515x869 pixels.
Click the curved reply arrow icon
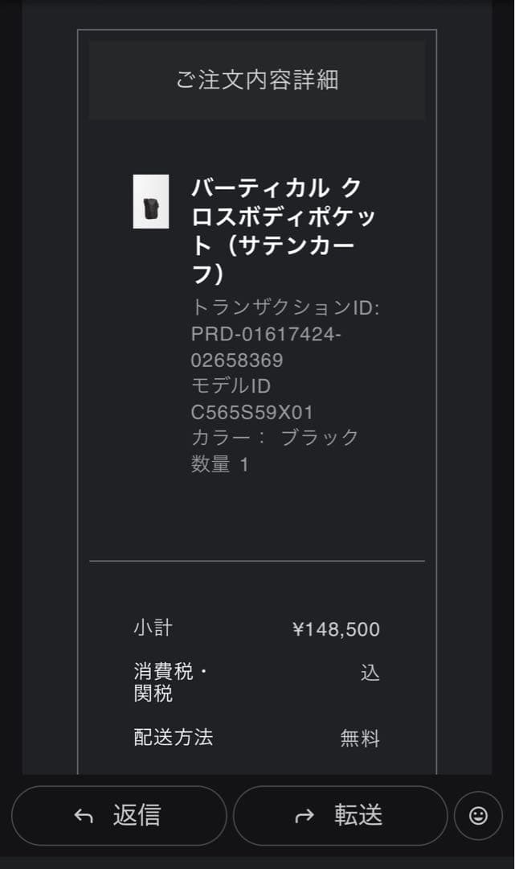[84, 816]
